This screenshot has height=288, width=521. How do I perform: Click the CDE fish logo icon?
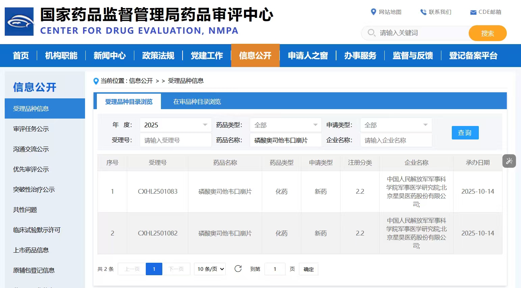19,22
